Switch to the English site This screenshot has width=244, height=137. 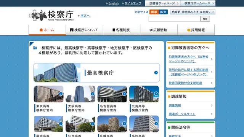pyautogui.click(x=114, y=3)
